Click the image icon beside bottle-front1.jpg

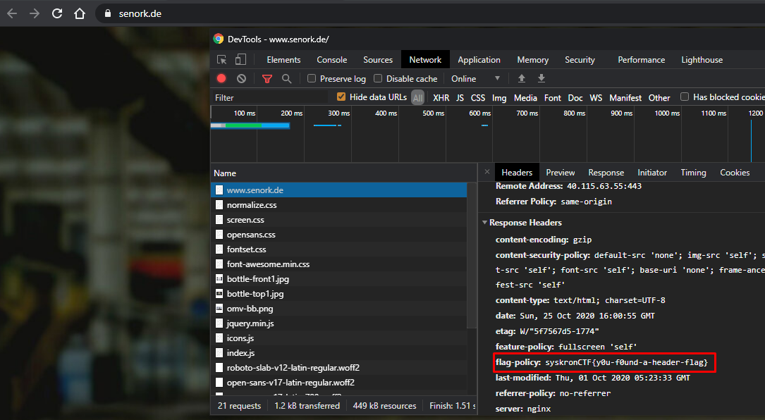tap(219, 279)
